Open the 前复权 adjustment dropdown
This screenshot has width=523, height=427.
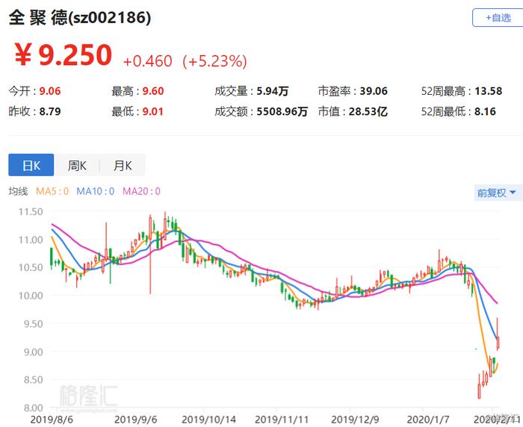(497, 193)
